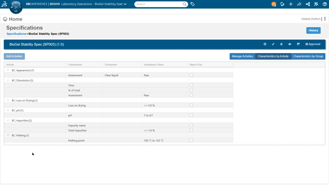Collapse the BC: Appearance activity
The image size is (329, 185).
click(x=8, y=70)
